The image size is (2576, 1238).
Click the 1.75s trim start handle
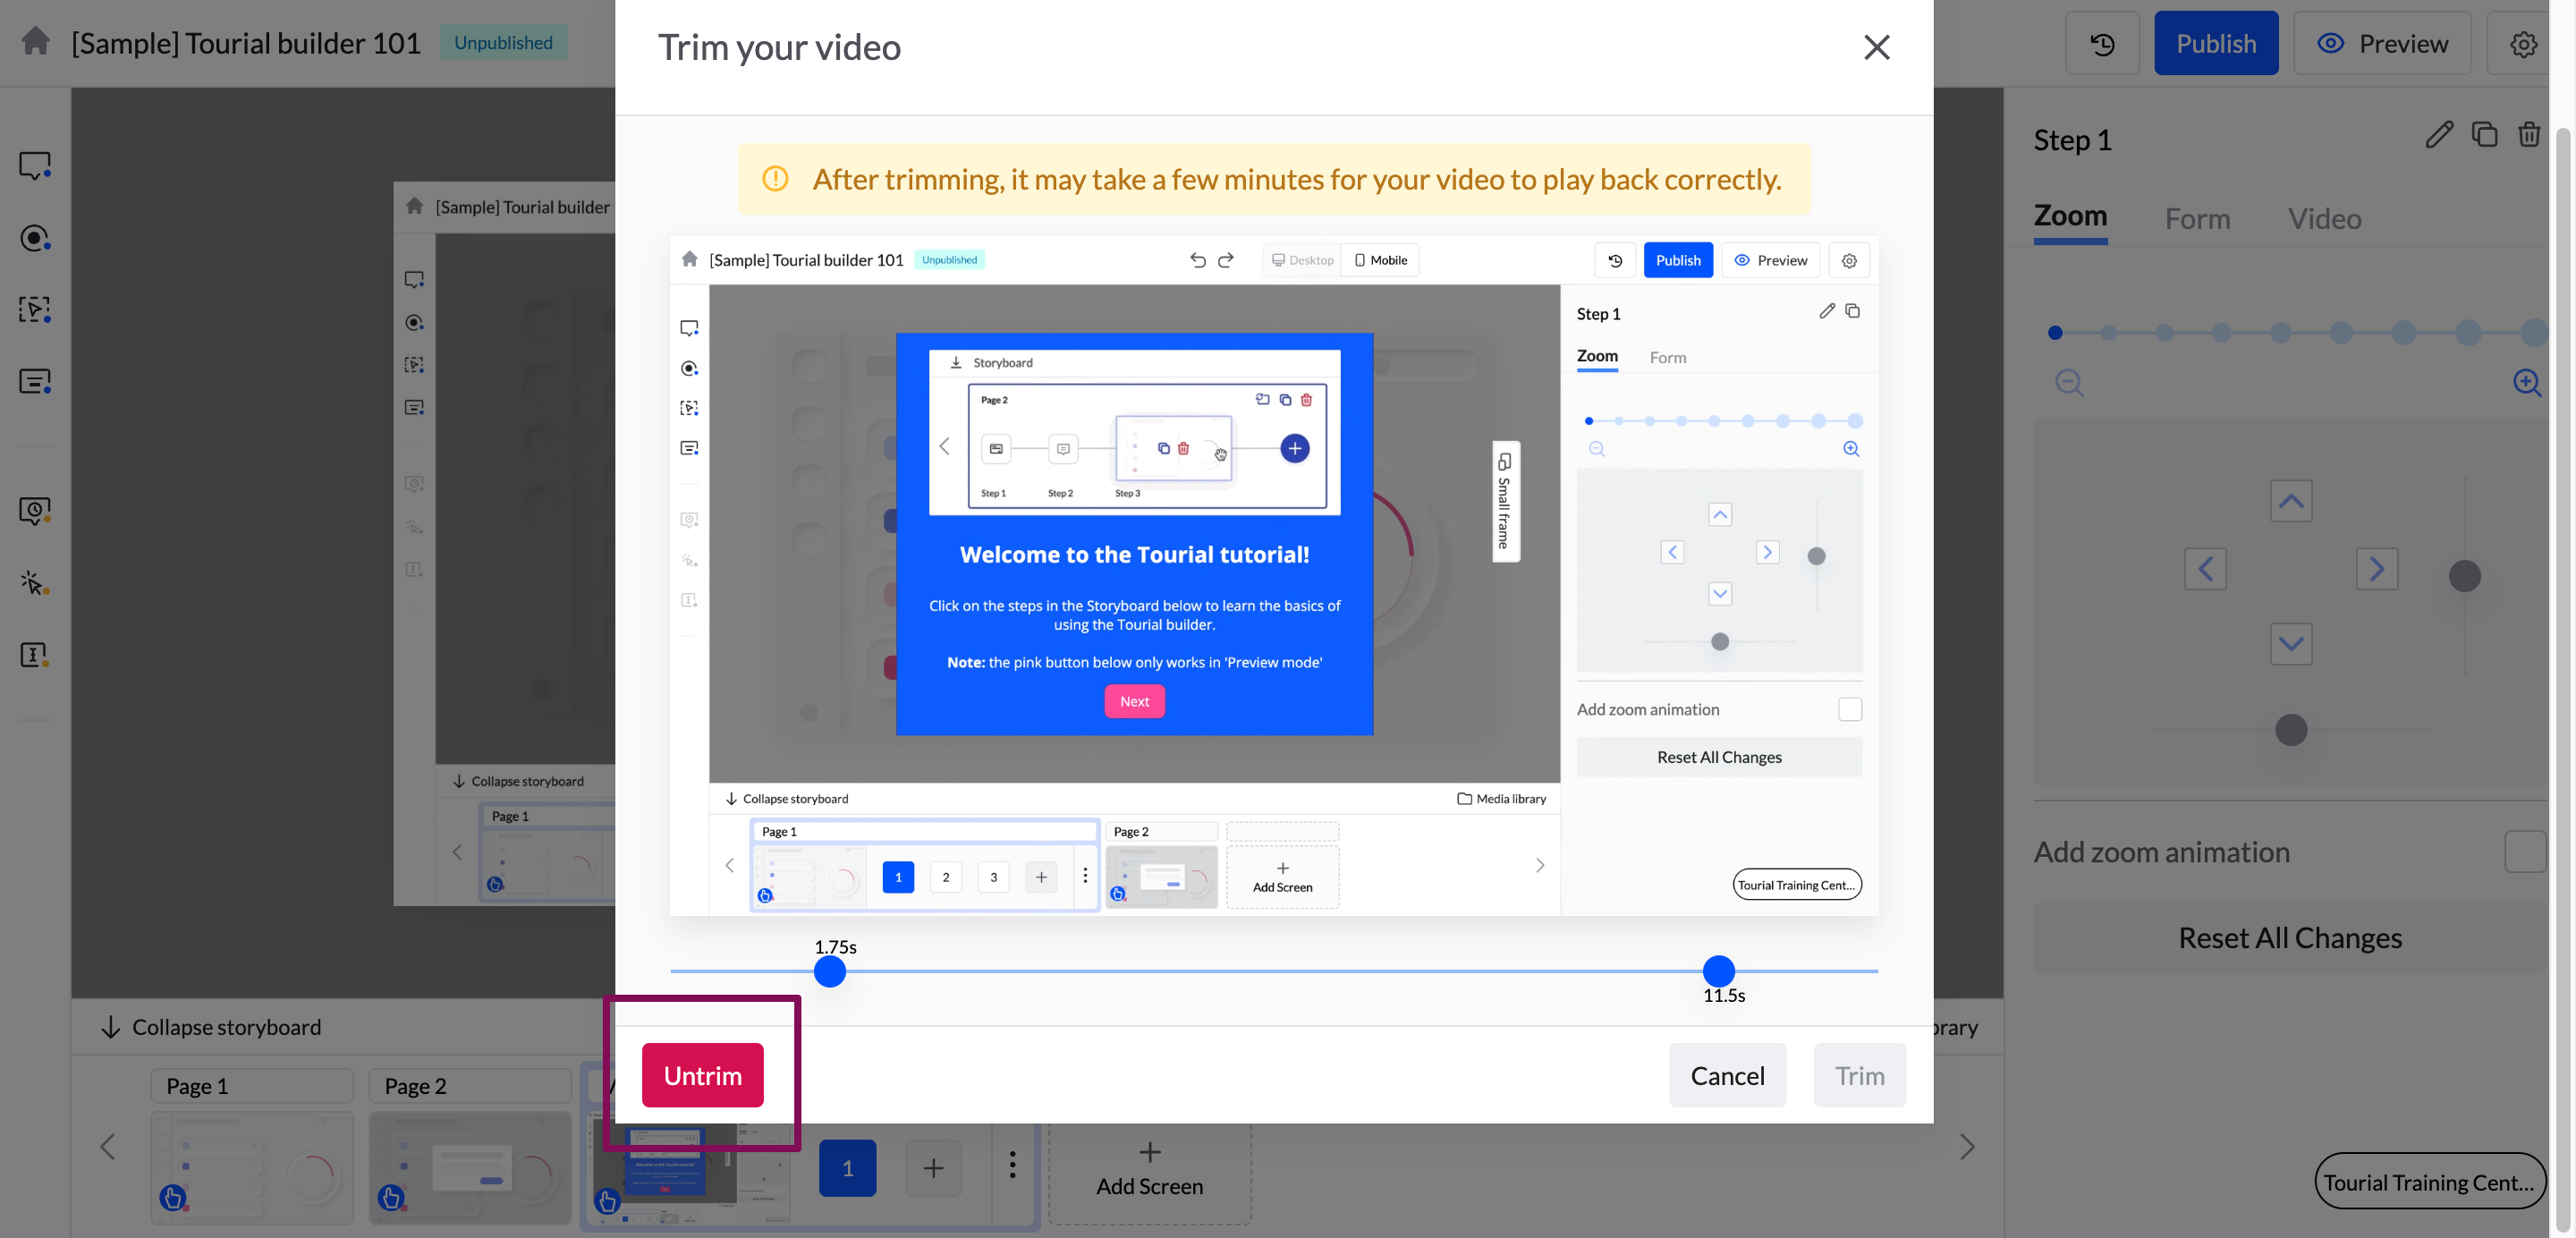tap(829, 971)
